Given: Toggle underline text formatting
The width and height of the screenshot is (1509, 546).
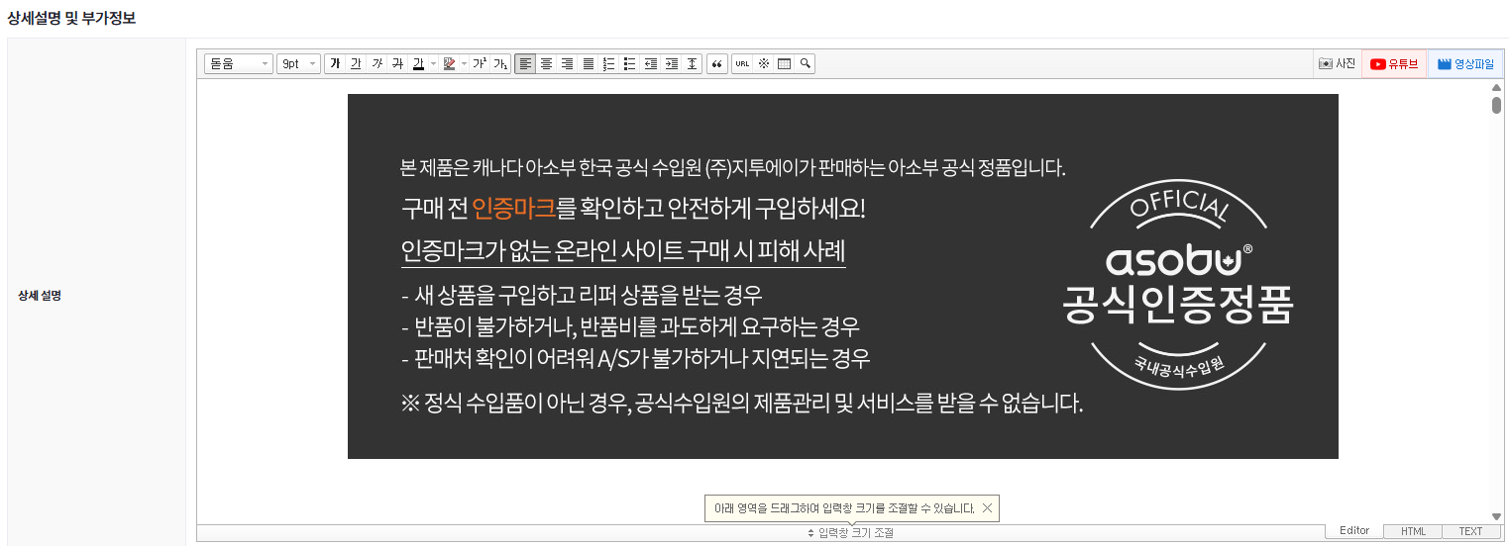Looking at the screenshot, I should [356, 63].
